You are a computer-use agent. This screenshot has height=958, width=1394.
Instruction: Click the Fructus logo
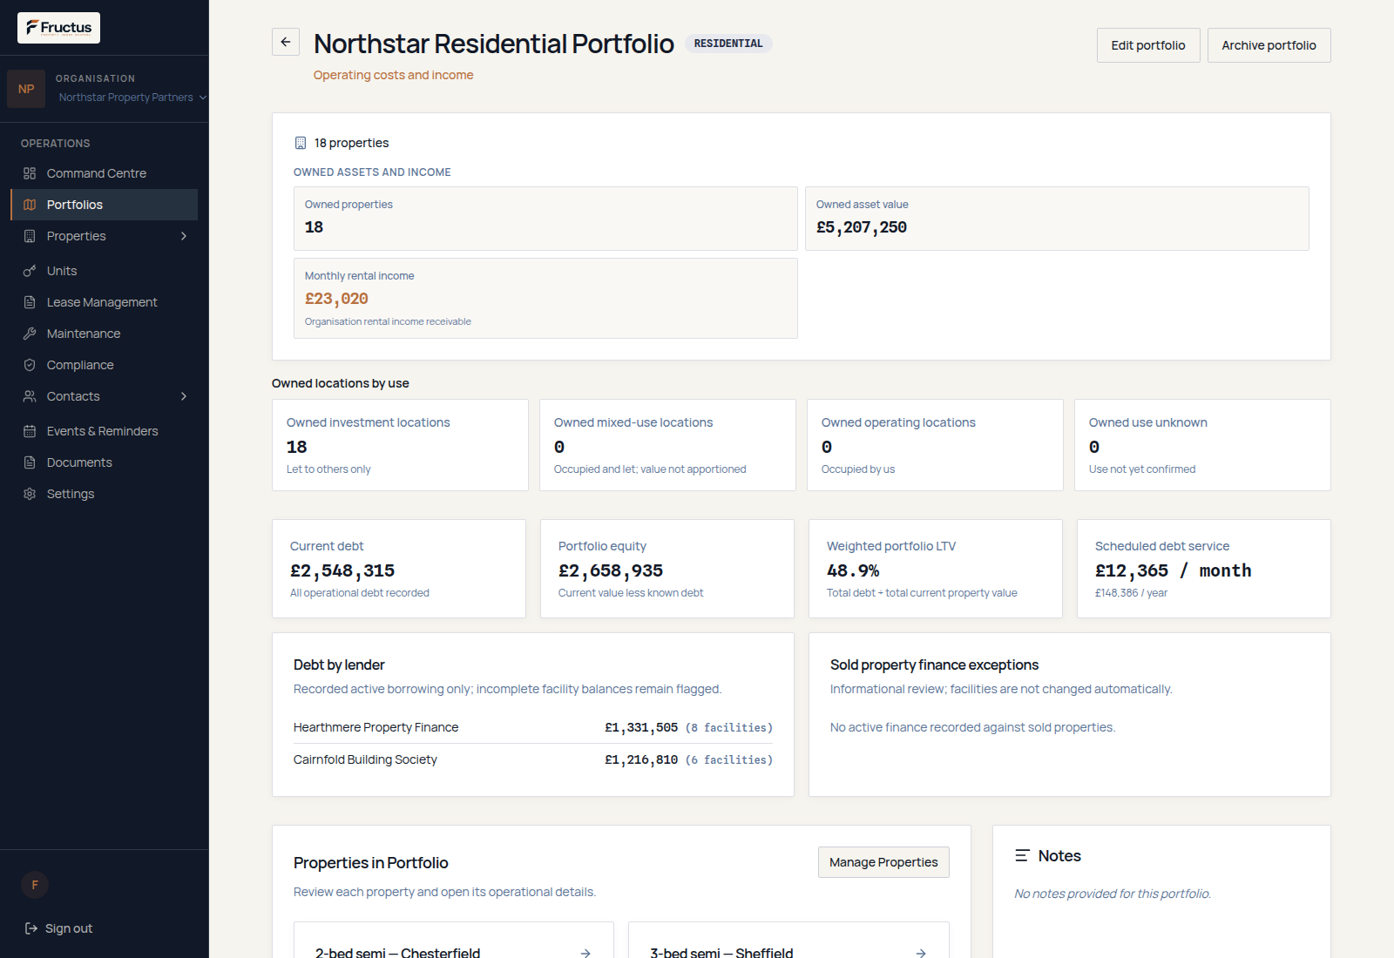point(58,28)
